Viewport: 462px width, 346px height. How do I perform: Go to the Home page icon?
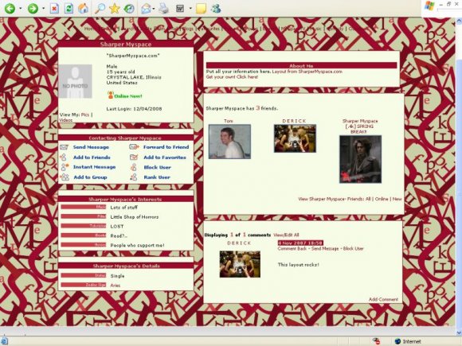pyautogui.click(x=83, y=8)
